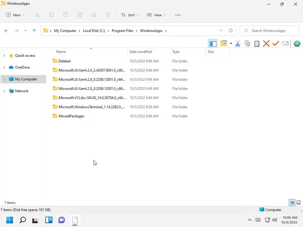The image size is (303, 227).
Task: Switch to large thumbnails view icon
Action: tap(299, 202)
